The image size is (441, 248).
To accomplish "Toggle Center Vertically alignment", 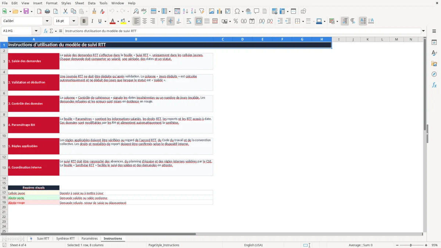I will click(x=171, y=21).
